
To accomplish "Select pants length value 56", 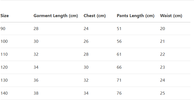I will [x=119, y=41].
